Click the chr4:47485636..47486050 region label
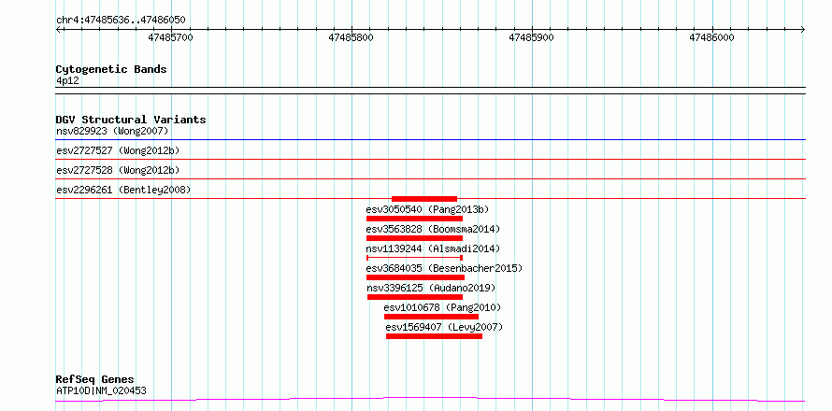The height and width of the screenshot is (411, 832). pos(121,20)
